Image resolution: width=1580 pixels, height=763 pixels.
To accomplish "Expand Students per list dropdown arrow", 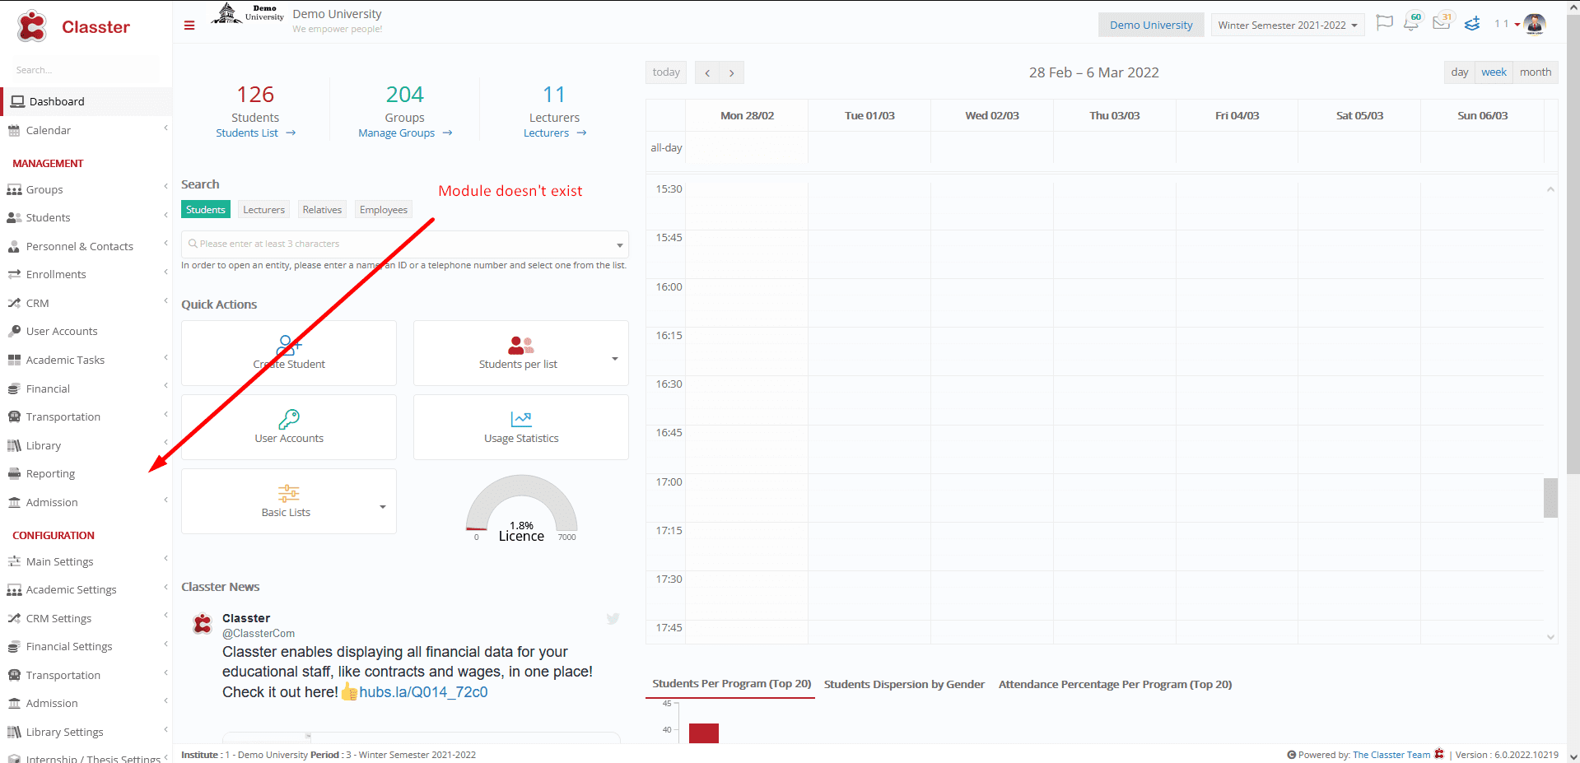I will pyautogui.click(x=615, y=359).
